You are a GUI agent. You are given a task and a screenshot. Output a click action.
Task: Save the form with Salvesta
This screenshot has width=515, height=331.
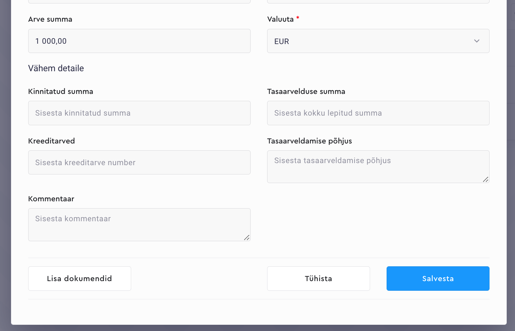click(x=438, y=278)
